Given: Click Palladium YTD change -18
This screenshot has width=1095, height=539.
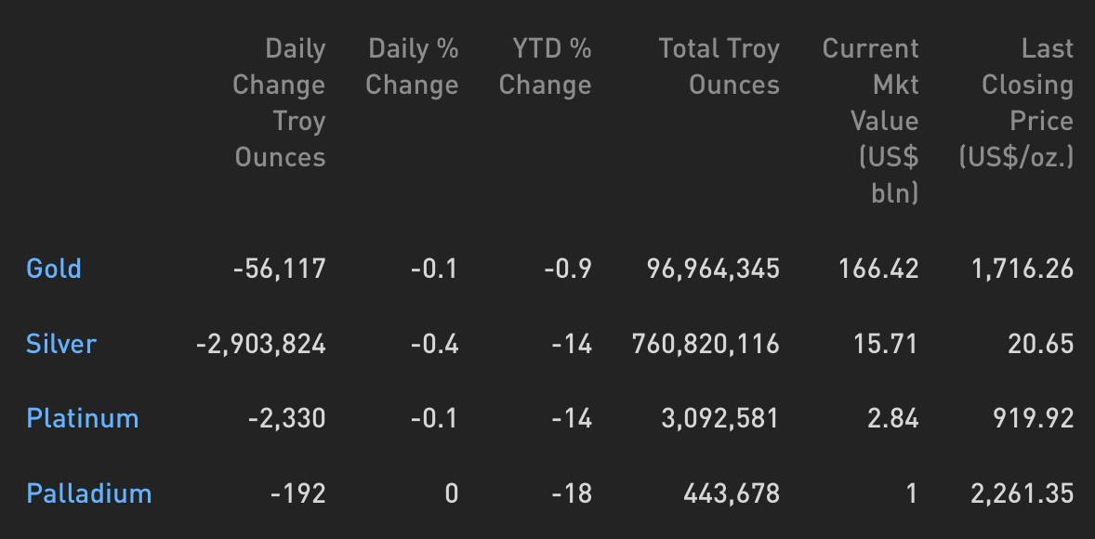Looking at the screenshot, I should (x=572, y=494).
